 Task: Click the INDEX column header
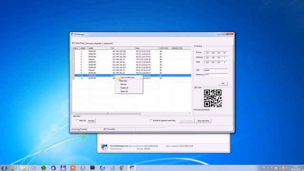click(84, 48)
